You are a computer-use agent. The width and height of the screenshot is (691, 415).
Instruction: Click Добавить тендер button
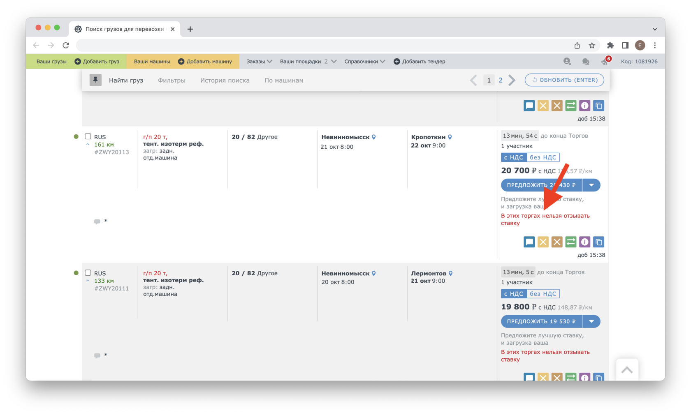419,61
